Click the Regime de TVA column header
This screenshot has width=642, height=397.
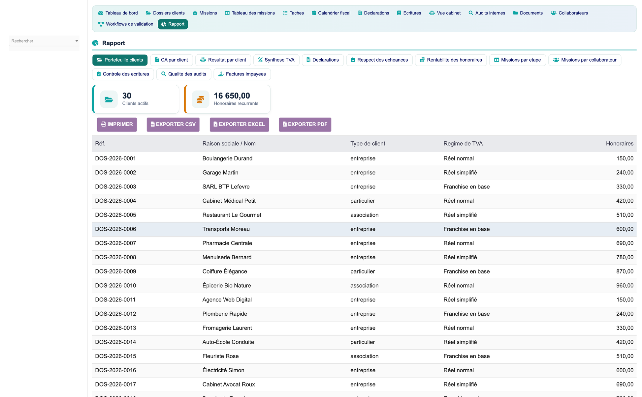pos(463,144)
